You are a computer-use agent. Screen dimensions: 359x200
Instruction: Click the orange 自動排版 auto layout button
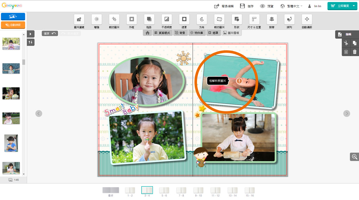(x=13, y=25)
